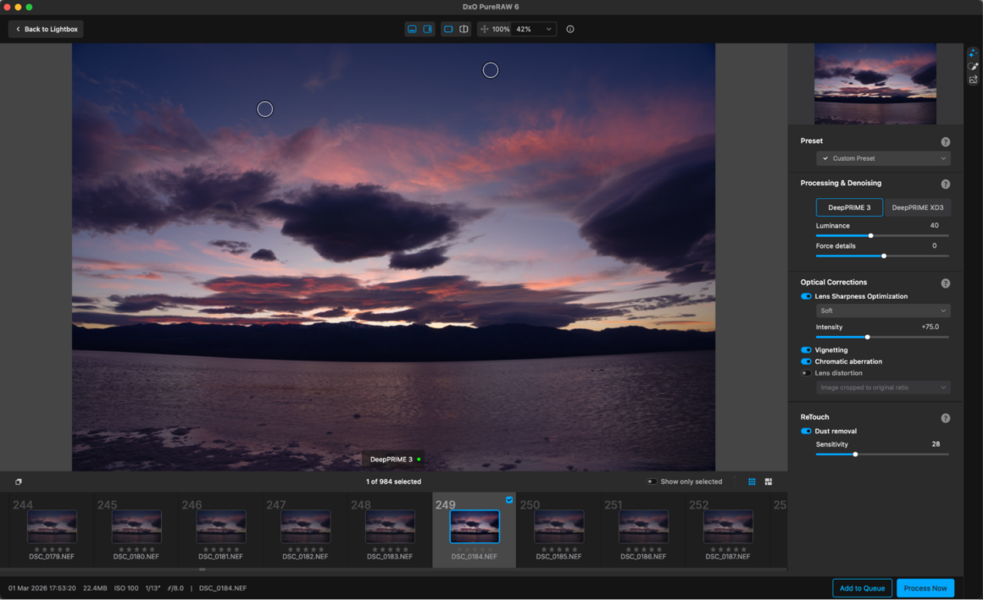Open the info icon in the toolbar
The height and width of the screenshot is (600, 983).
(569, 29)
